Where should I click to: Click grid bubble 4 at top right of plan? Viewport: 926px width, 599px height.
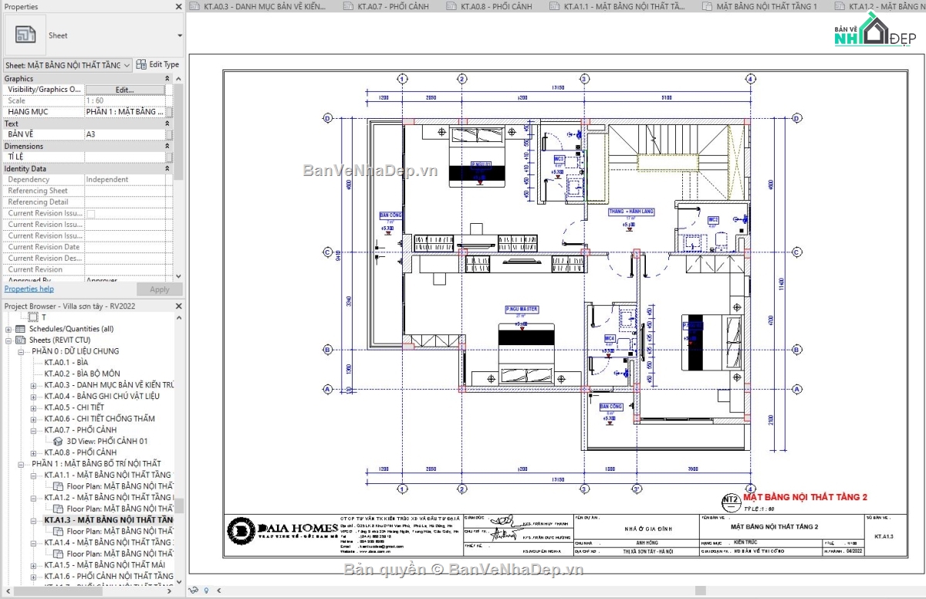click(x=749, y=79)
